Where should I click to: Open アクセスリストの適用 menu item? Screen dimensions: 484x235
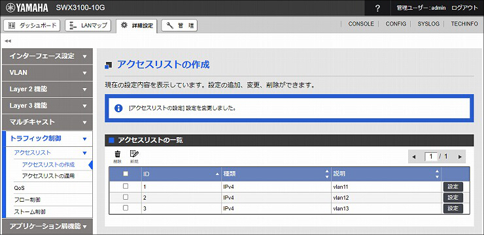pos(48,176)
